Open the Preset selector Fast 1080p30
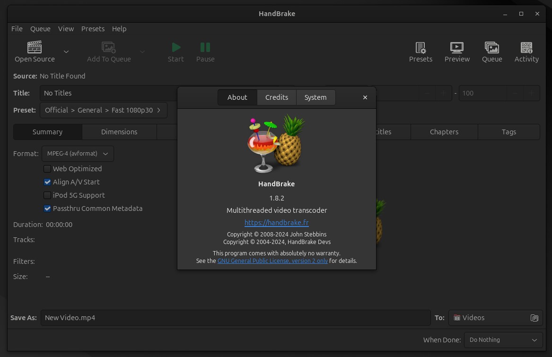Screen dimensions: 552x357 [x=104, y=110]
